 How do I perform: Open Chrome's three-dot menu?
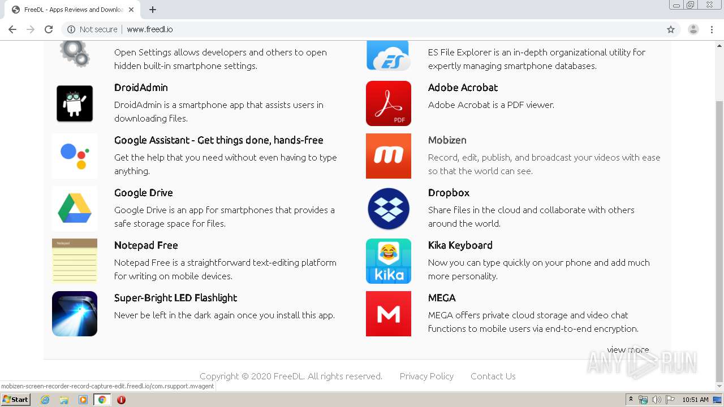coord(712,29)
